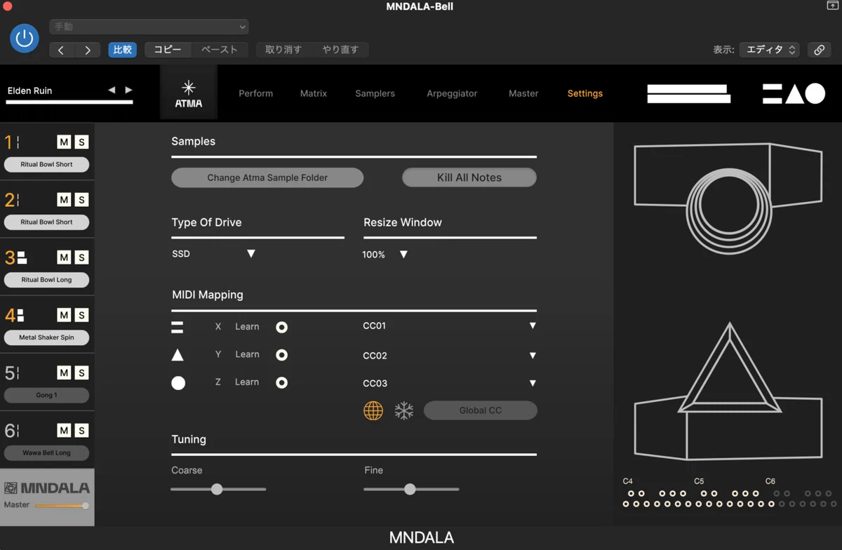The image size is (842, 550).
Task: Click the Master volume slider
Action: pos(62,505)
